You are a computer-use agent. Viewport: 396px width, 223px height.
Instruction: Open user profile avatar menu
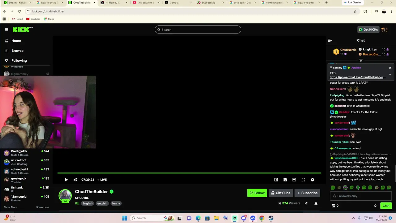point(384,30)
